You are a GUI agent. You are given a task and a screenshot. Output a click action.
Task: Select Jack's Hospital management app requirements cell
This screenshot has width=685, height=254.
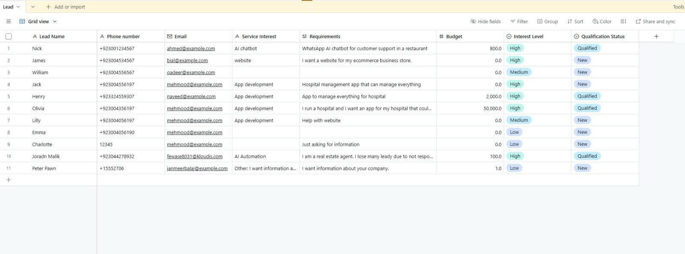pos(368,84)
